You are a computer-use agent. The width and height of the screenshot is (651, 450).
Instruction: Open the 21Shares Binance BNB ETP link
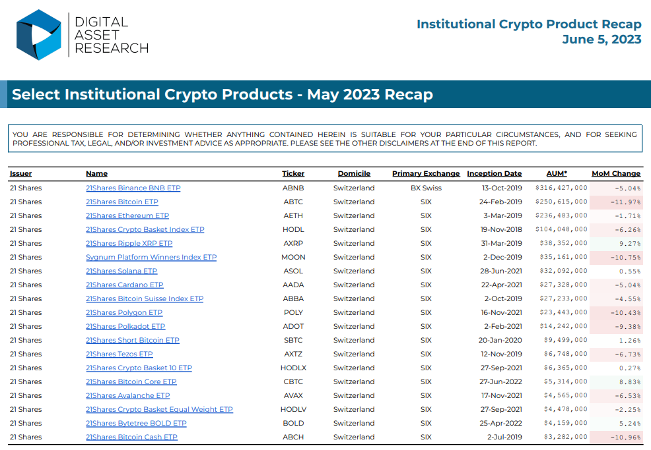pos(133,188)
